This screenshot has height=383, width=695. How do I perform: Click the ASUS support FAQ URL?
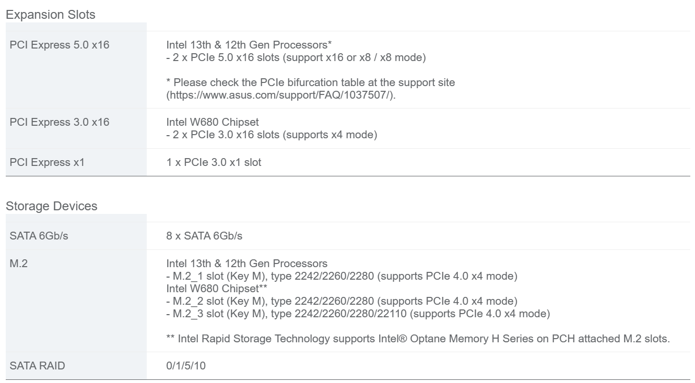(x=281, y=95)
